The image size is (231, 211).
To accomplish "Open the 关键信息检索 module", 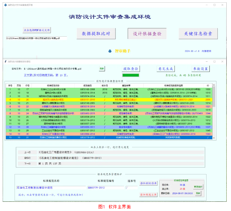I will point(198,34).
